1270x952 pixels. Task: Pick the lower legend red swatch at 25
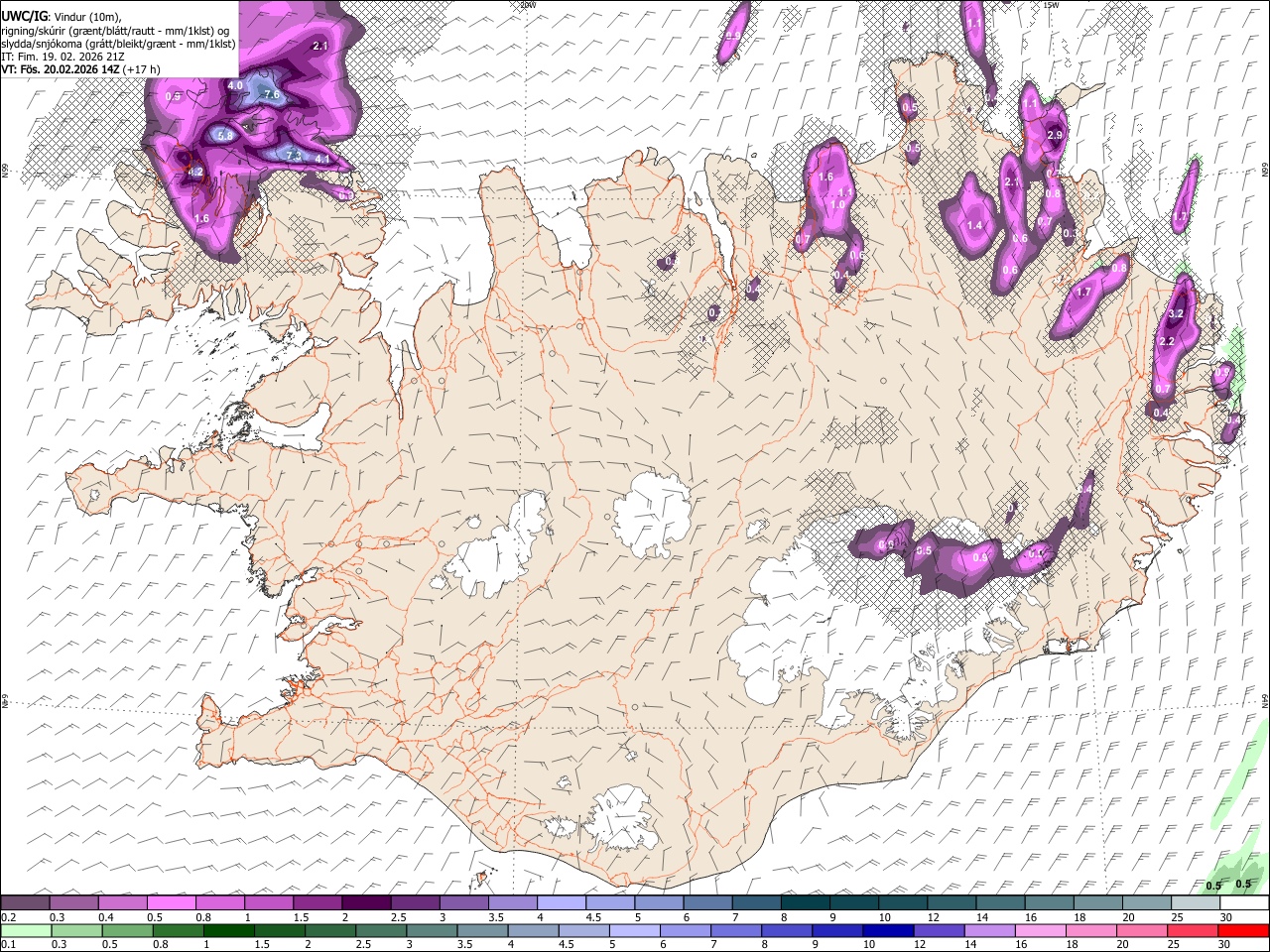pos(1192,930)
